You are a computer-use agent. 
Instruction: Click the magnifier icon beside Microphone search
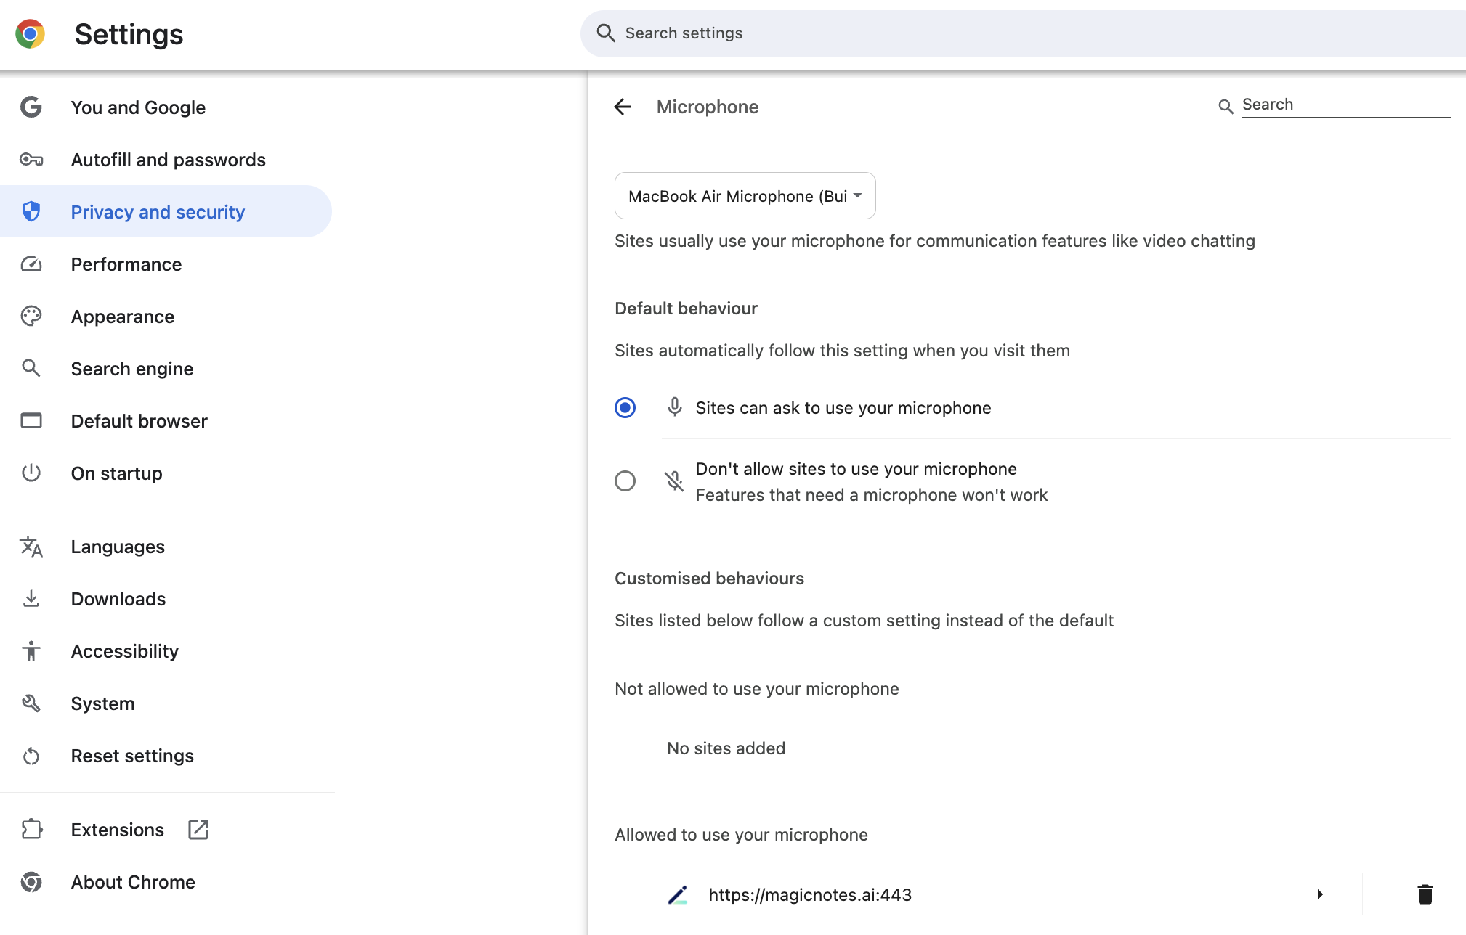click(x=1226, y=107)
